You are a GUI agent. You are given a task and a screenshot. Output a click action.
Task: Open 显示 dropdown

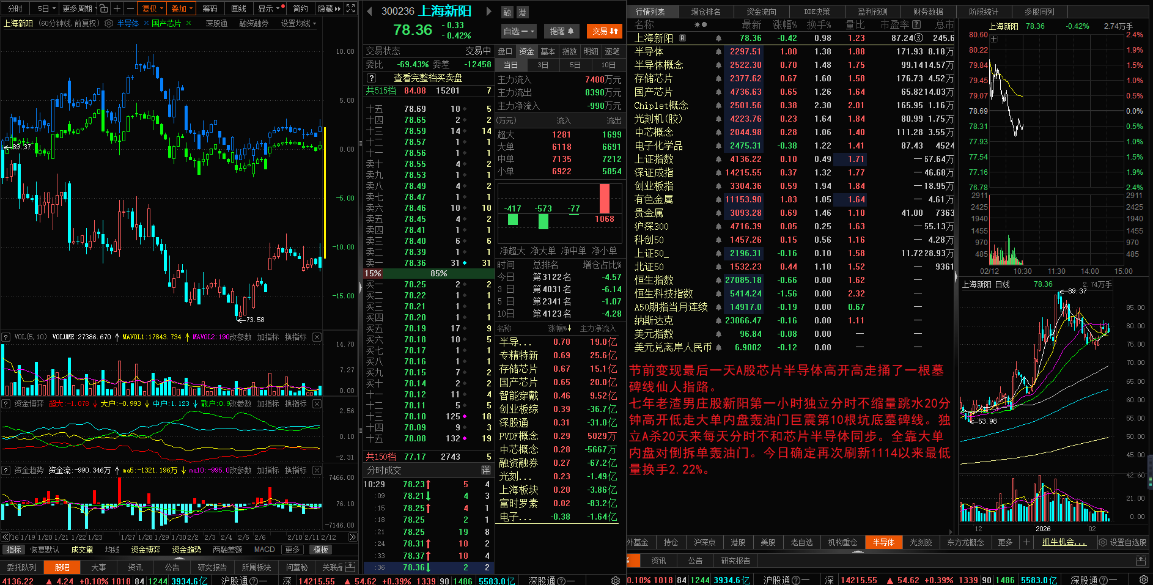268,9
